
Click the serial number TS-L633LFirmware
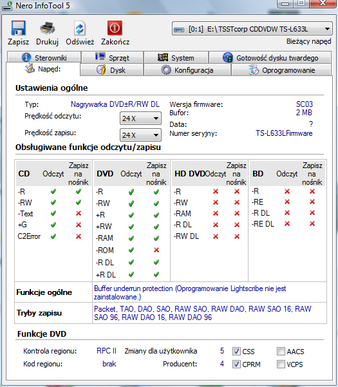[284, 133]
